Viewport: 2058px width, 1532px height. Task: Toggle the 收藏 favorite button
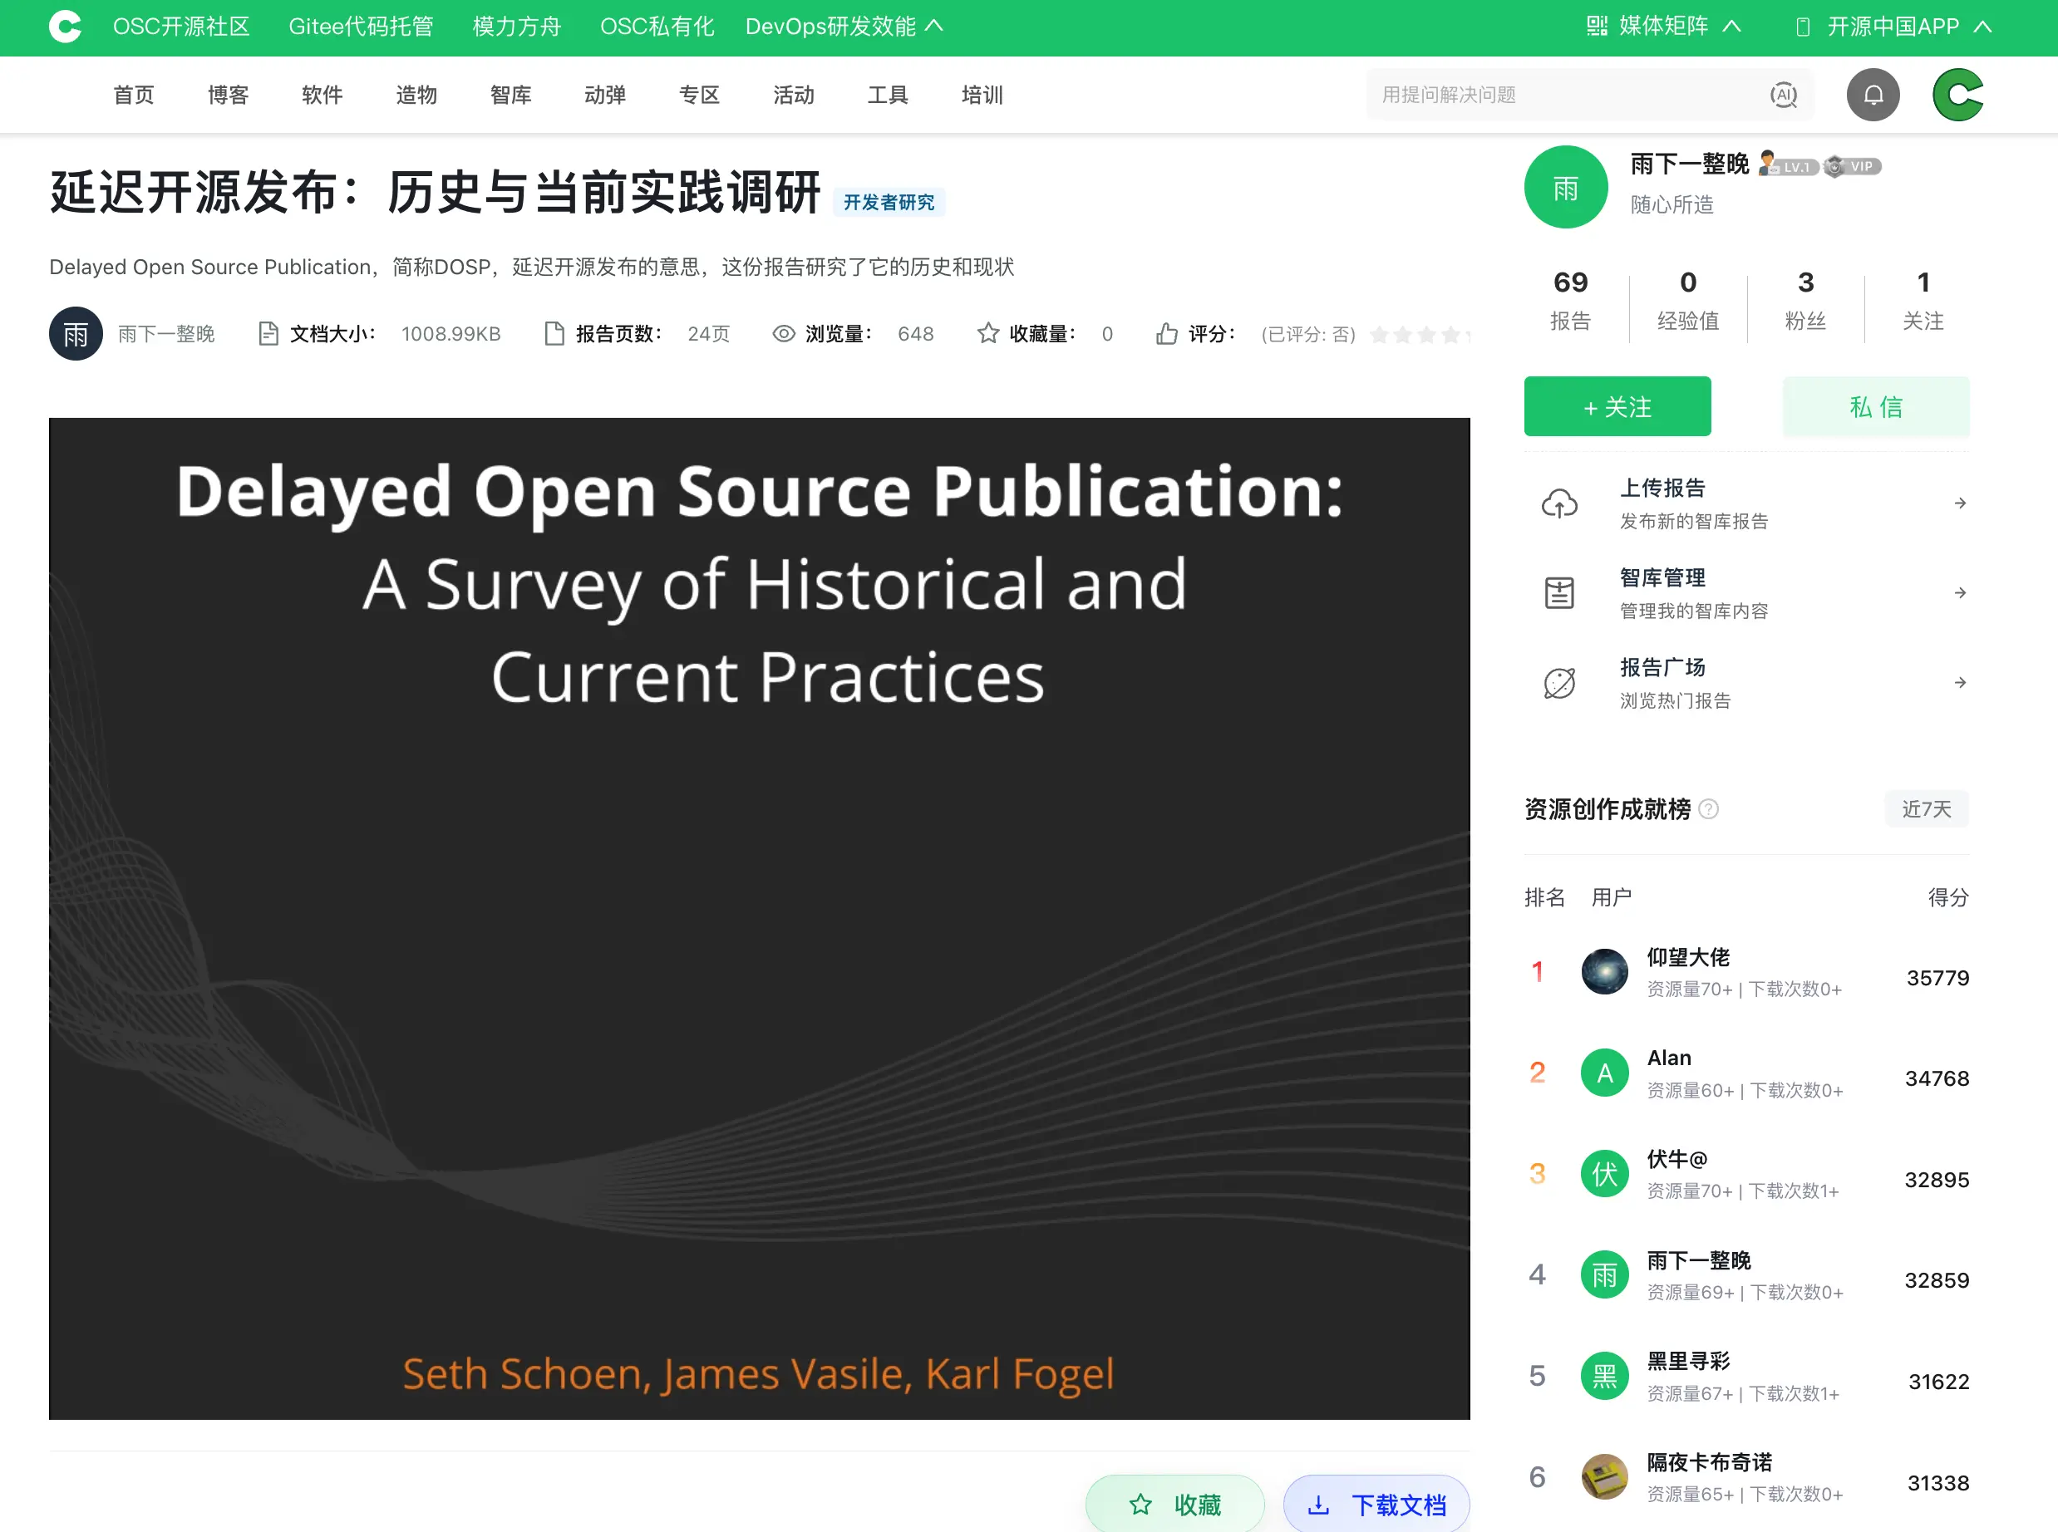pyautogui.click(x=1174, y=1503)
